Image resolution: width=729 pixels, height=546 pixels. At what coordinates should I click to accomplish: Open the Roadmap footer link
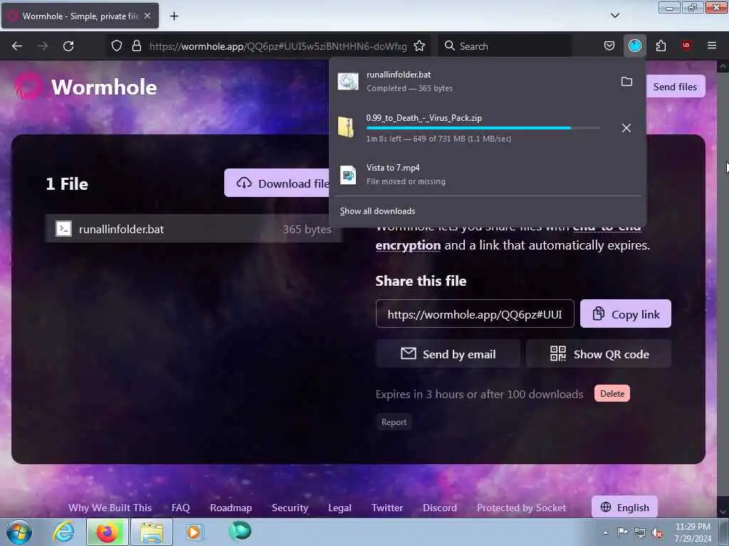[x=231, y=508]
